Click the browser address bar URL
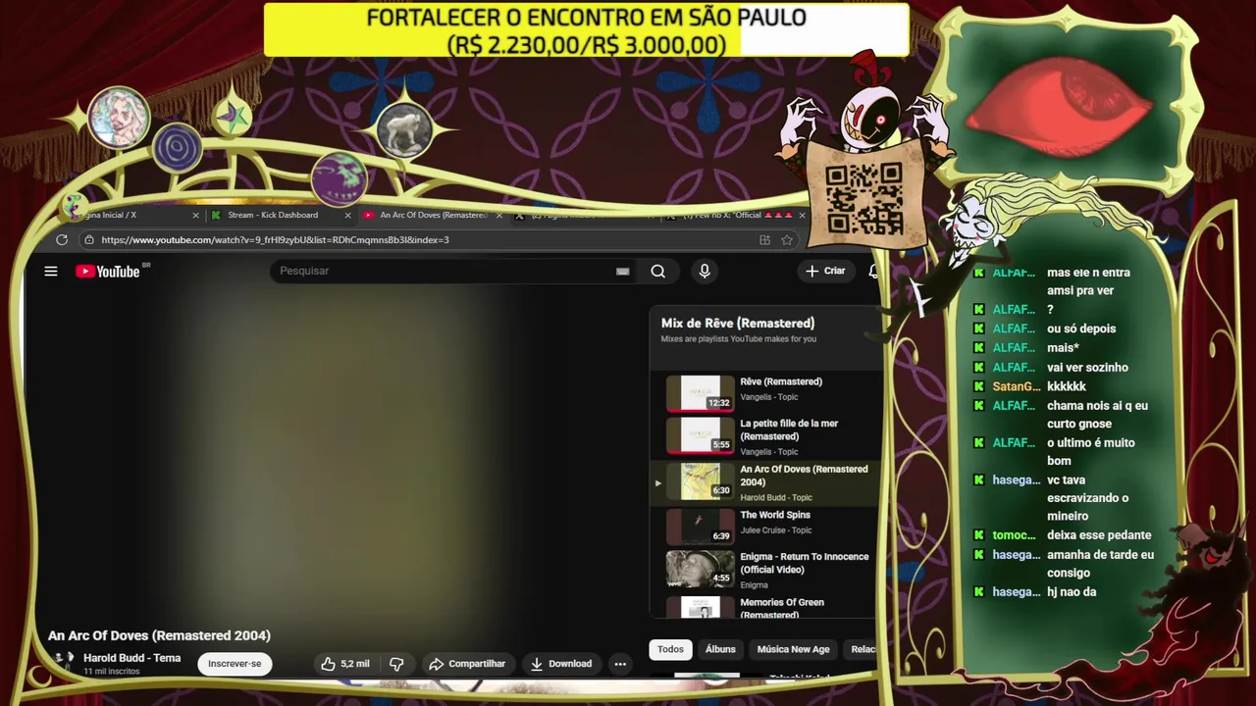This screenshot has height=706, width=1256. coord(275,239)
